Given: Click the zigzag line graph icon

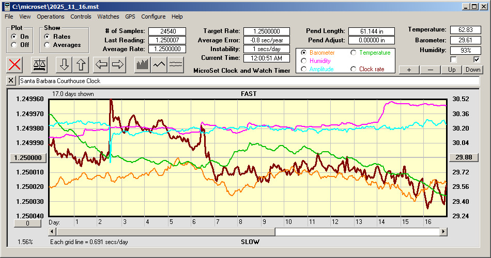Looking at the screenshot, I should tap(159, 64).
